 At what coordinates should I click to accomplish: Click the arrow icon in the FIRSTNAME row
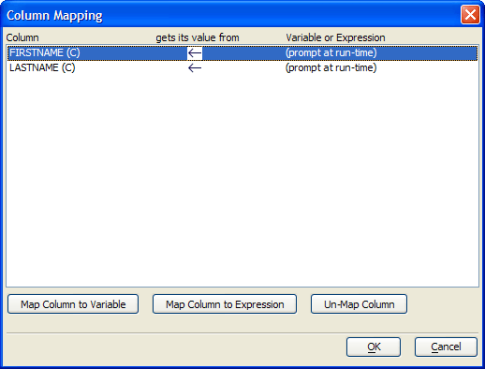coord(195,52)
